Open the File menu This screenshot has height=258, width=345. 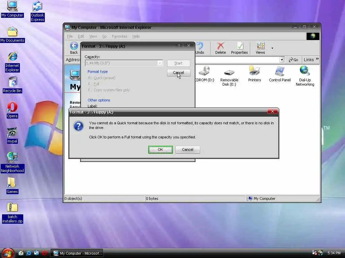pos(70,36)
